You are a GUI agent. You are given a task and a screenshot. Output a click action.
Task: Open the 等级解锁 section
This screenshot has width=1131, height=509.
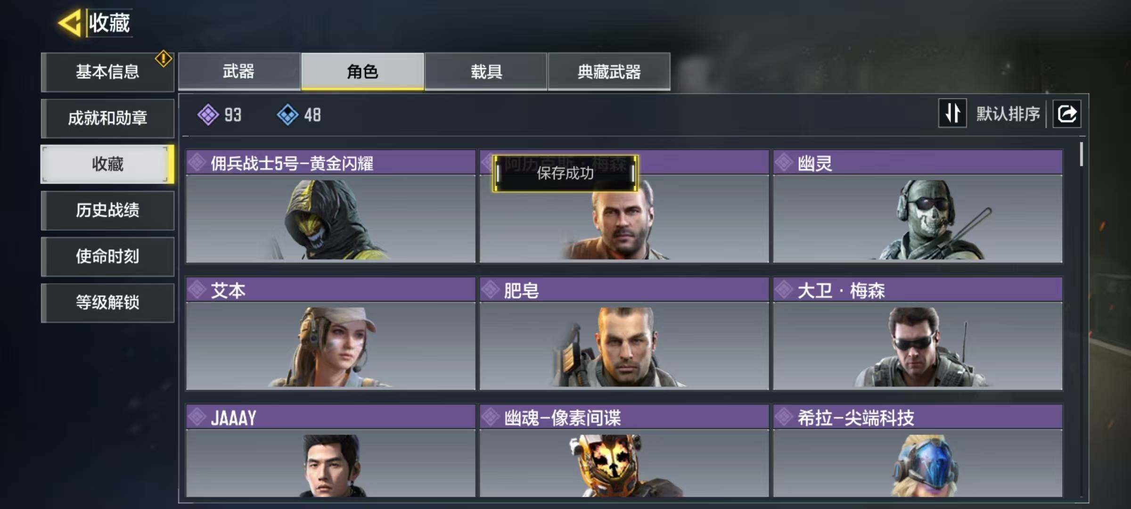tap(107, 303)
